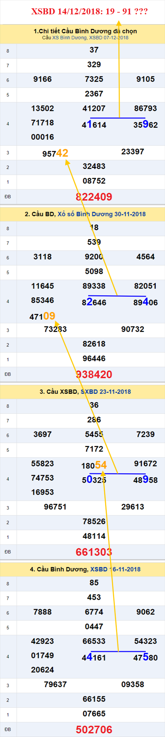This screenshot has width=165, height=737.
Task: Click number 5098
Action: click(94, 271)
